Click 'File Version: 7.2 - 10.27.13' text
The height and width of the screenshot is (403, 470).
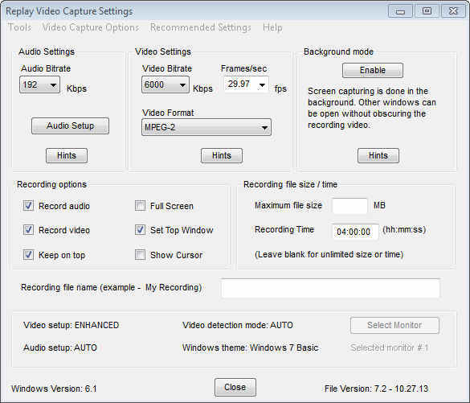click(x=377, y=389)
